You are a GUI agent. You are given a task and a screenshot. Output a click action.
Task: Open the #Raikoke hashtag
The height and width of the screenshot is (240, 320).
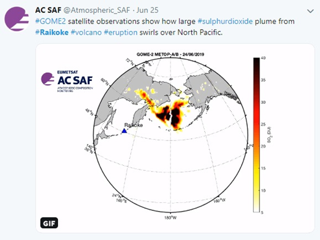tap(52, 32)
